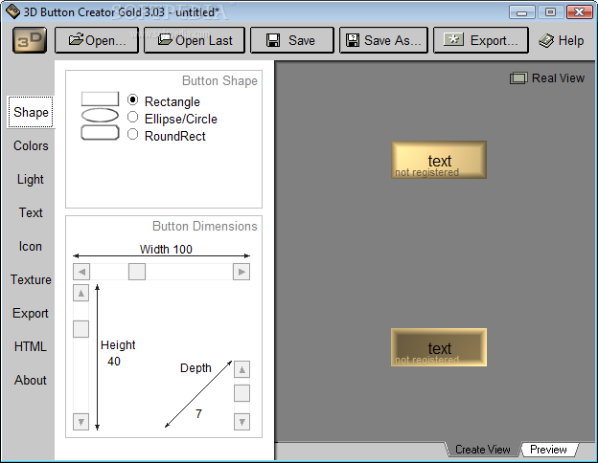Click the Button Shape heading
This screenshot has height=463, width=598.
pos(219,80)
